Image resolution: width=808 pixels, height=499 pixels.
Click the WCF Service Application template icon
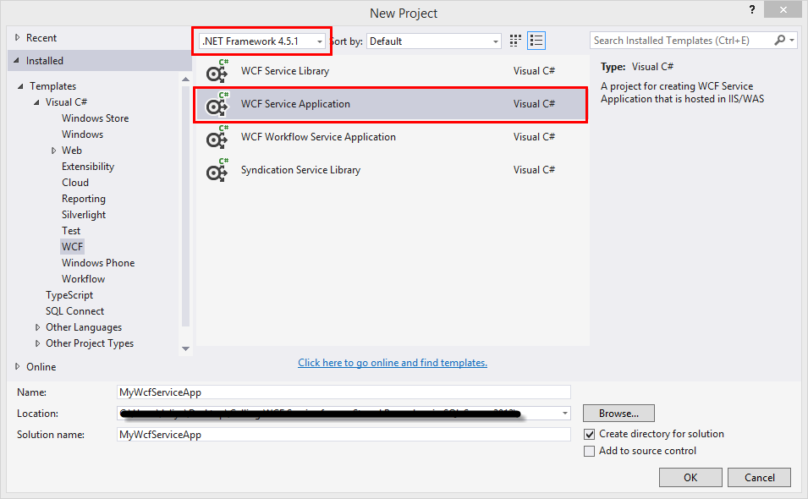tap(217, 104)
